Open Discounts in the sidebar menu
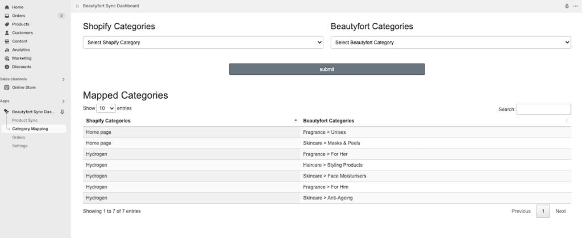The image size is (582, 238). click(22, 67)
